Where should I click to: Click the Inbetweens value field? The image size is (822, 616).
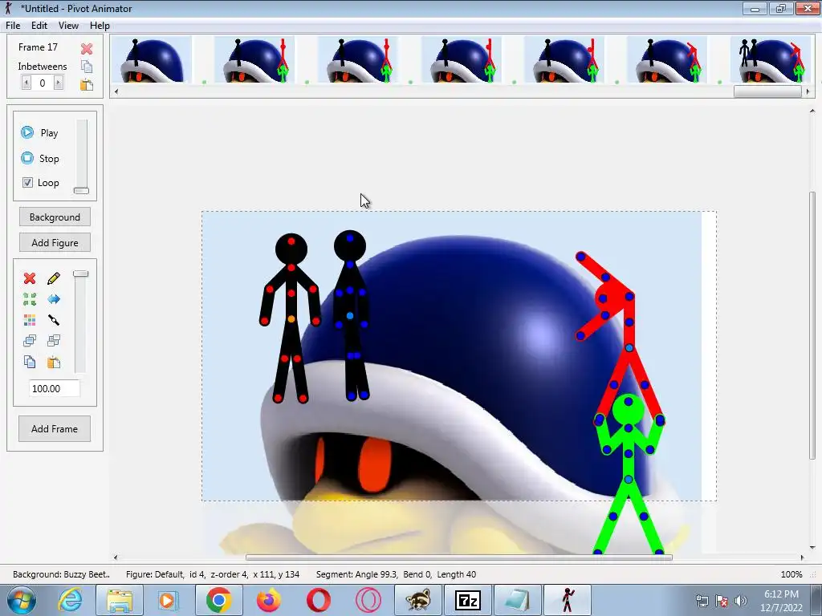coord(43,83)
